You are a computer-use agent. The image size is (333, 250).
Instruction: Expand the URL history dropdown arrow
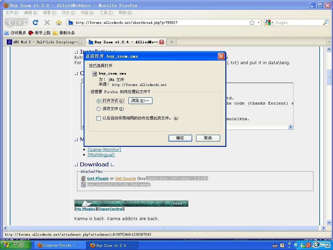pos(259,22)
